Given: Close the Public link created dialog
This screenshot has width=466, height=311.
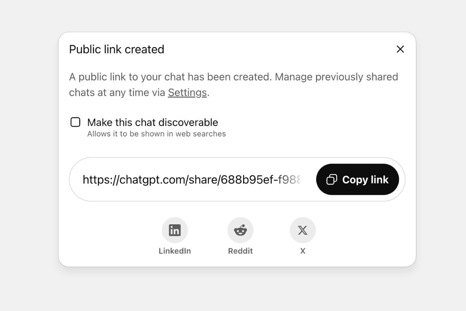Looking at the screenshot, I should click(x=400, y=49).
